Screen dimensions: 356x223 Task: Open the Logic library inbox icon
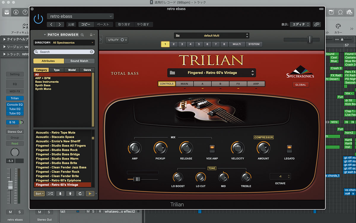(x=7, y=12)
